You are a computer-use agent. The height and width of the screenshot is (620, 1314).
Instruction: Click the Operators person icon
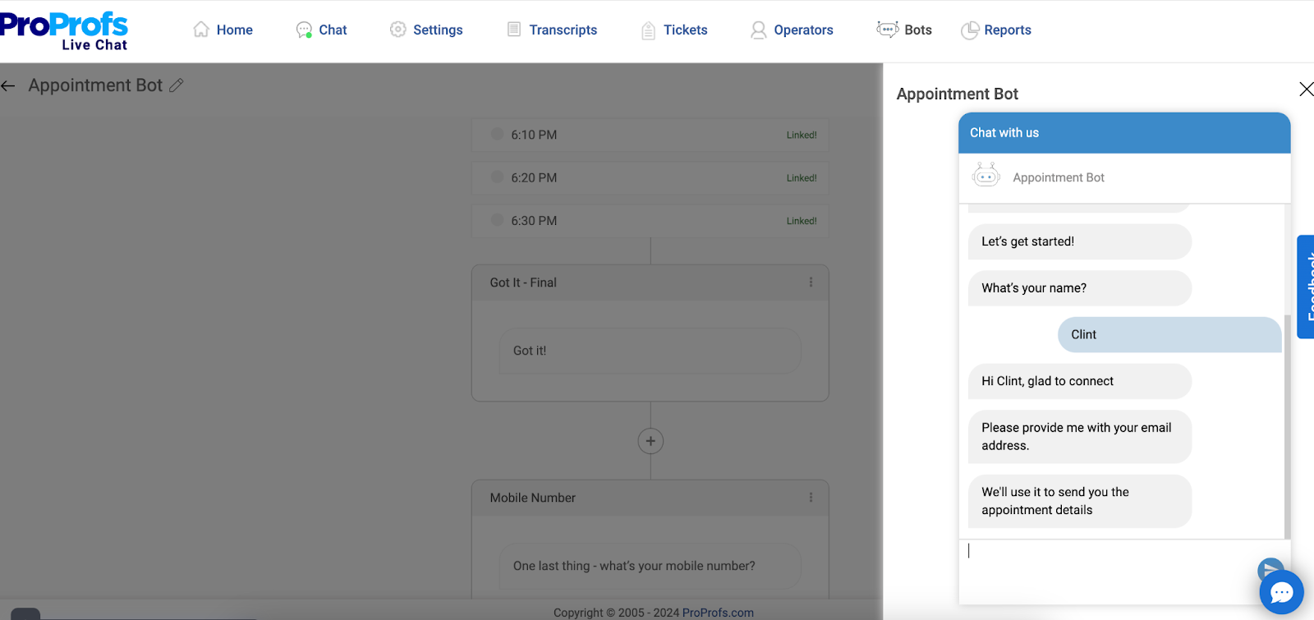coord(759,30)
